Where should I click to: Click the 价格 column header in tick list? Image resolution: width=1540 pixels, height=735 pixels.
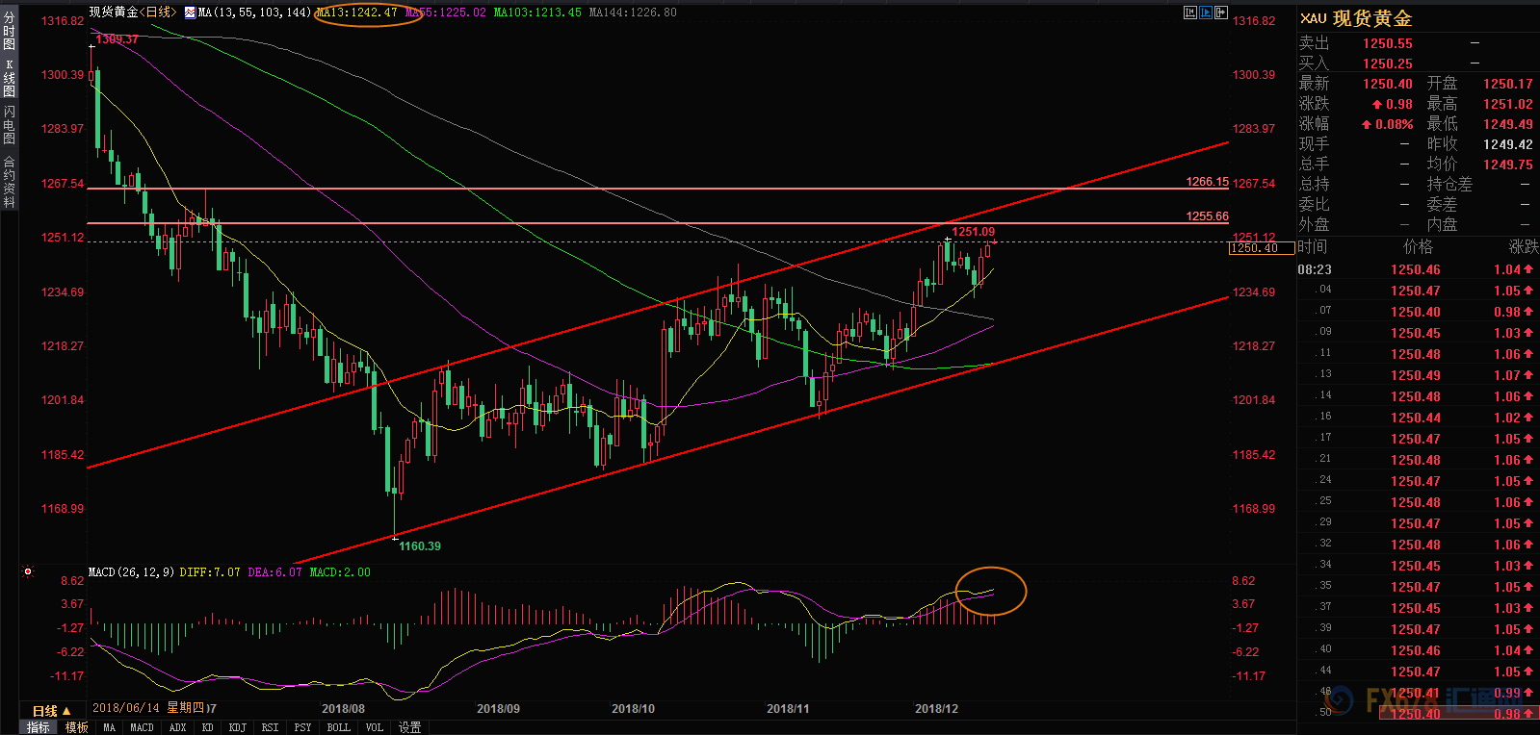[1419, 247]
